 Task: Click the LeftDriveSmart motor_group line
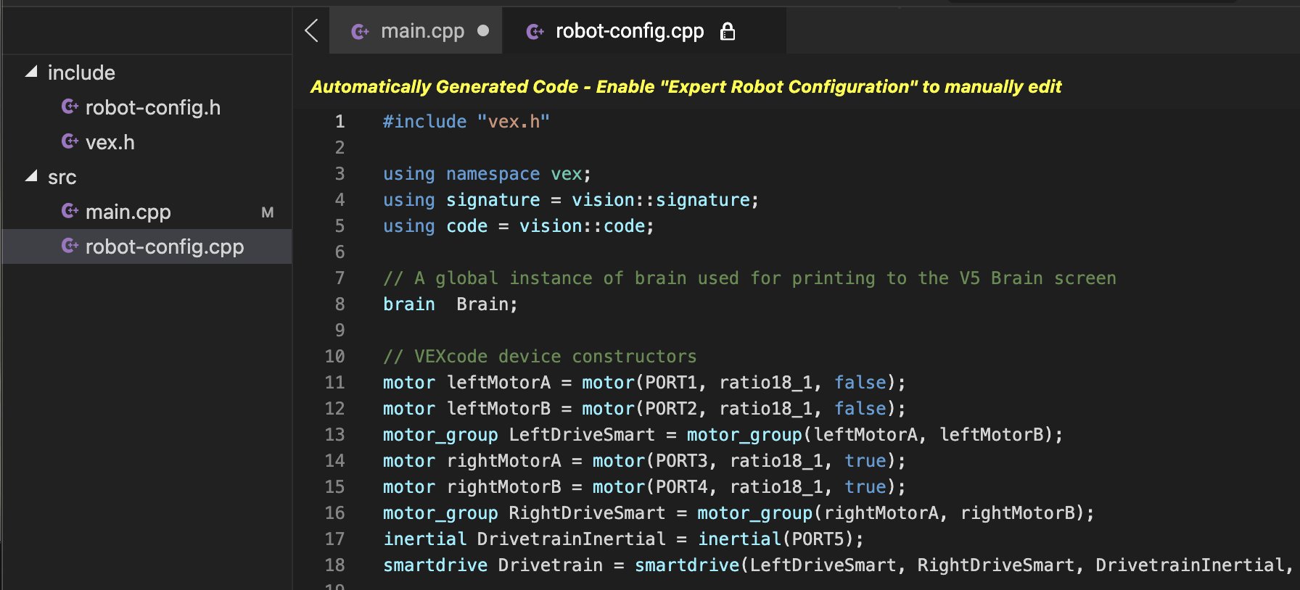[723, 435]
